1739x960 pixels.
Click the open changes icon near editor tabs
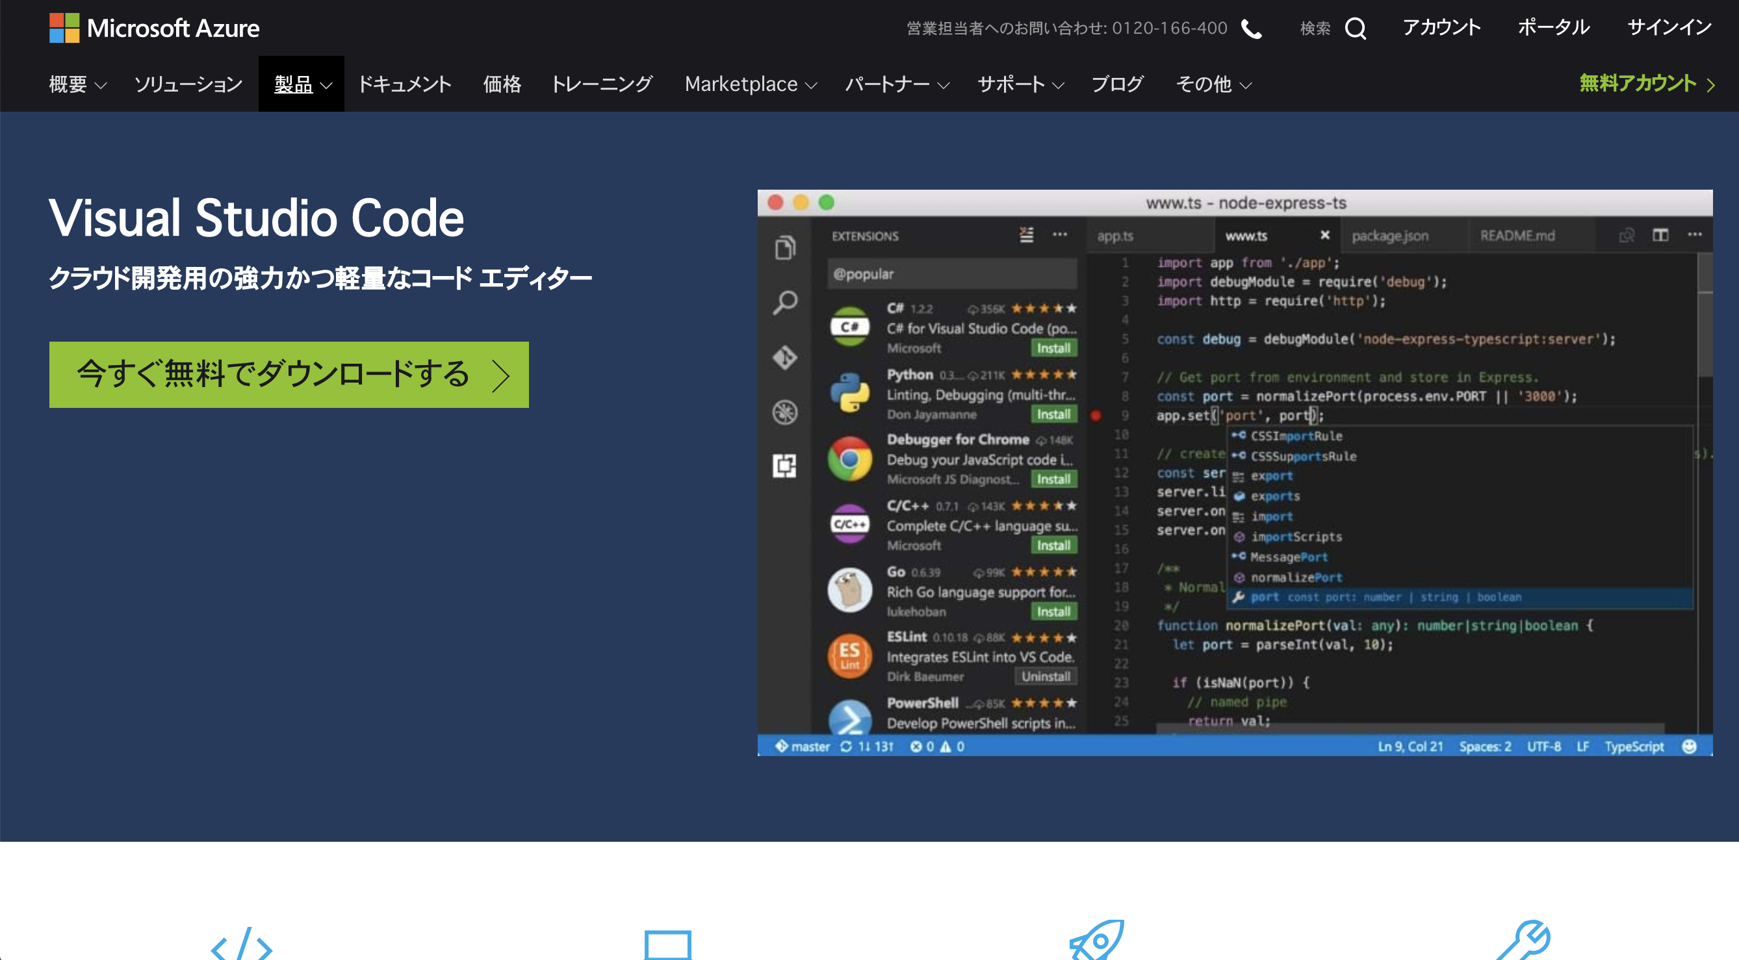pyautogui.click(x=1627, y=234)
